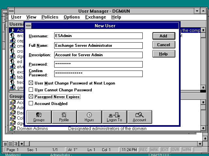The image size is (209, 156).
Task: Select the 'dgw' group icon
Action: pos(13,123)
